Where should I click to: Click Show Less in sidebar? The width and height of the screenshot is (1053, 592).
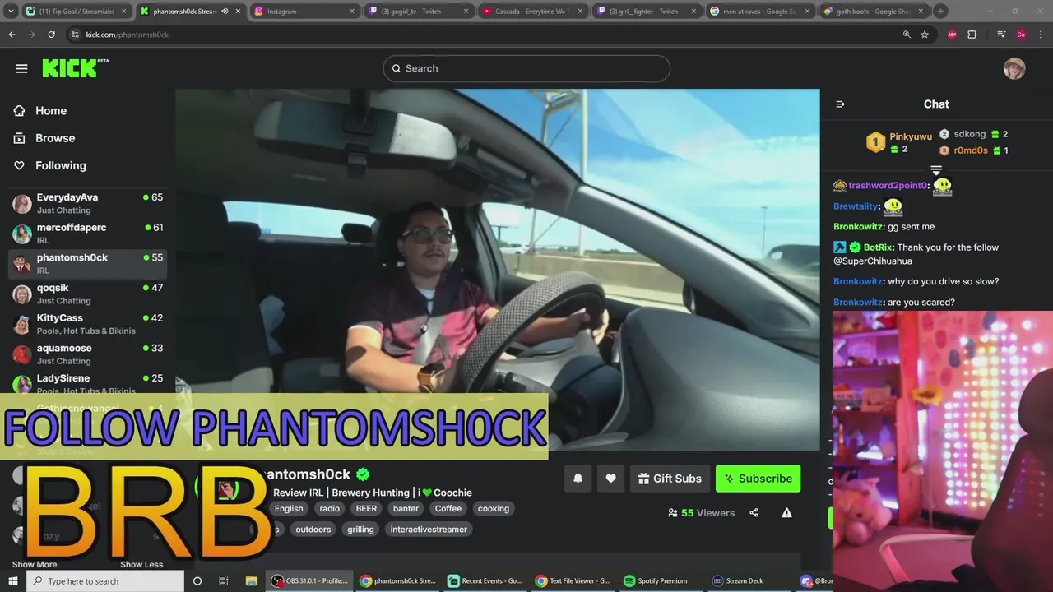[141, 564]
